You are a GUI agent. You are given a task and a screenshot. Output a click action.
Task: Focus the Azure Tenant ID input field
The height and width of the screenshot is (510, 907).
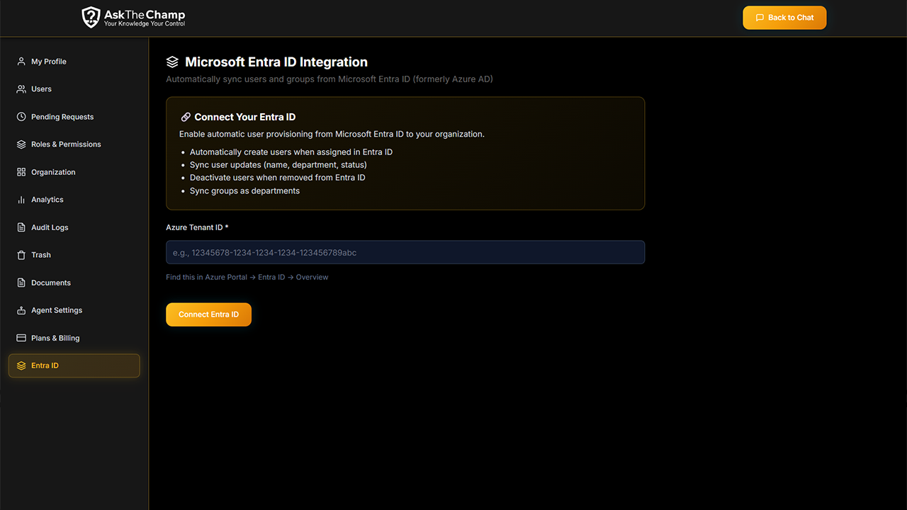point(405,252)
